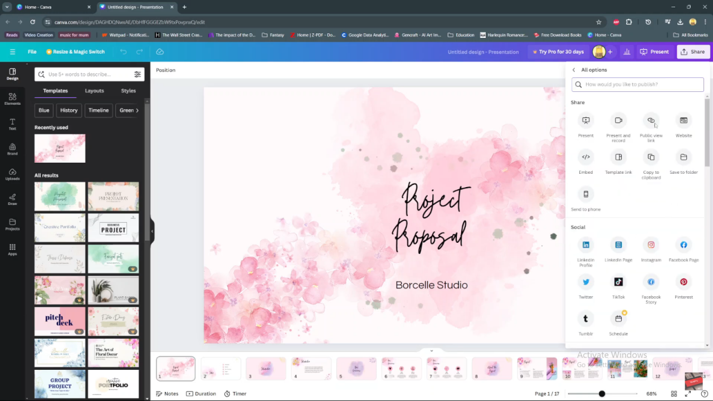The height and width of the screenshot is (401, 713).
Task: Toggle fullscreen mode icon
Action: pyautogui.click(x=688, y=394)
